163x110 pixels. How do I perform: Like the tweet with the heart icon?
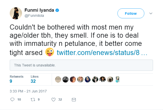point(53,100)
